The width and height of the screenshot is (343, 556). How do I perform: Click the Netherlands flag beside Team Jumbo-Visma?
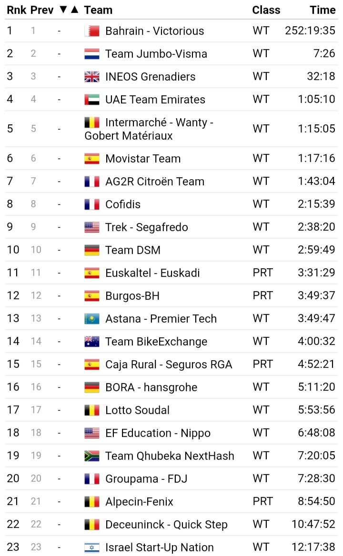pos(92,54)
